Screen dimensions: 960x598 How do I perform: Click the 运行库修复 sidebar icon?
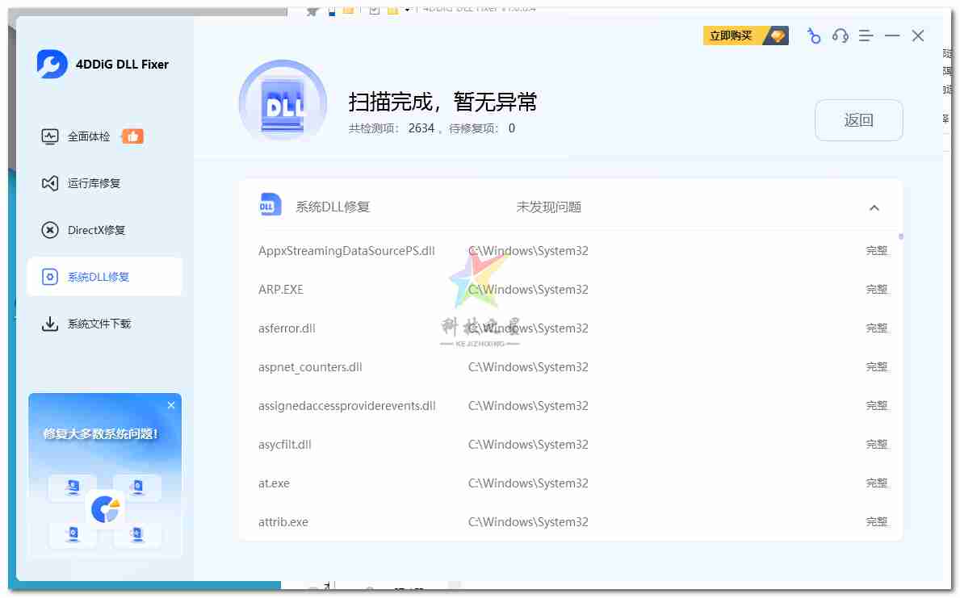(50, 183)
